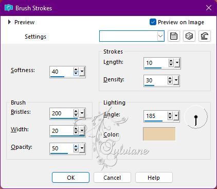Decrease Length with the down spinner arrow
This screenshot has width=217, height=189.
pos(171,64)
